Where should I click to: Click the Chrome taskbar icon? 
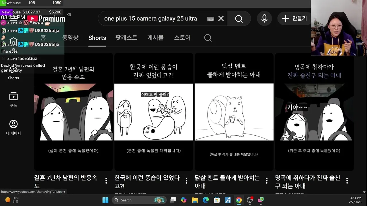click(x=239, y=200)
